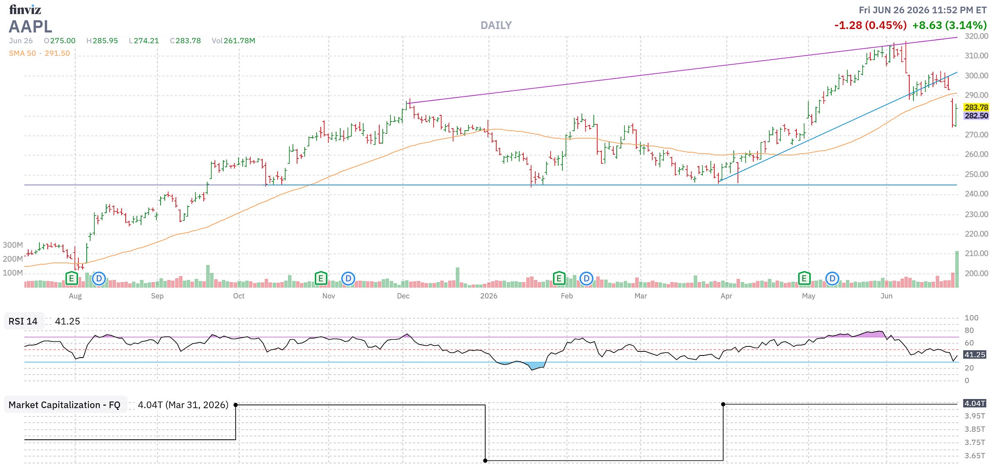
Task: Click the 3.65T market cap axis label
Action: pyautogui.click(x=975, y=456)
